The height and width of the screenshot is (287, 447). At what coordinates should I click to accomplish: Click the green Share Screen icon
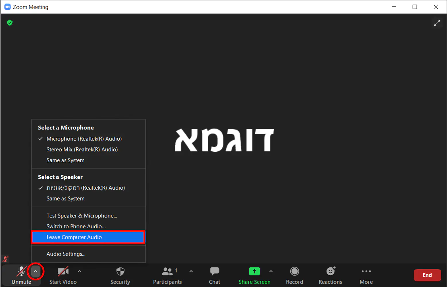point(254,271)
